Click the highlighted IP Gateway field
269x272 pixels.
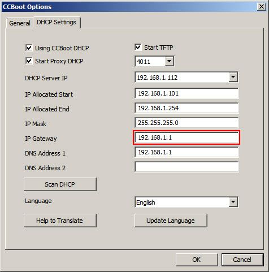(186, 137)
